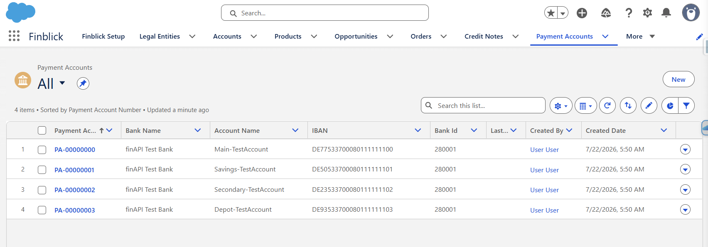Toggle the select all rows checkbox
This screenshot has width=708, height=247.
coord(42,130)
